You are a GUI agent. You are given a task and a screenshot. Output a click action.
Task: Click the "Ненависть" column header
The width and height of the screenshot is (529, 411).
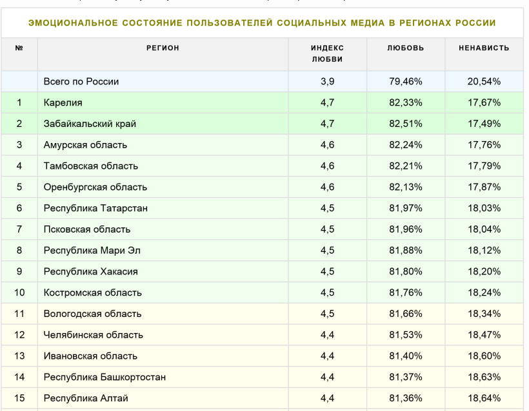pyautogui.click(x=484, y=48)
